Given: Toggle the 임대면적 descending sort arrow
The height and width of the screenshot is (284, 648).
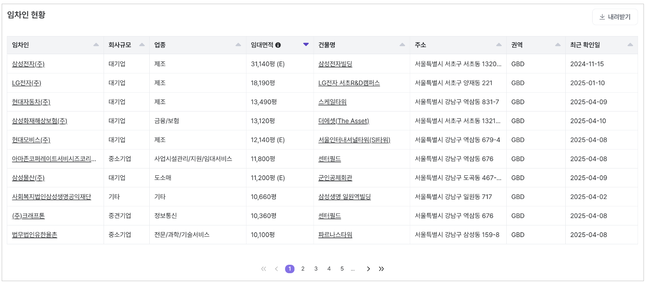Looking at the screenshot, I should tap(306, 45).
